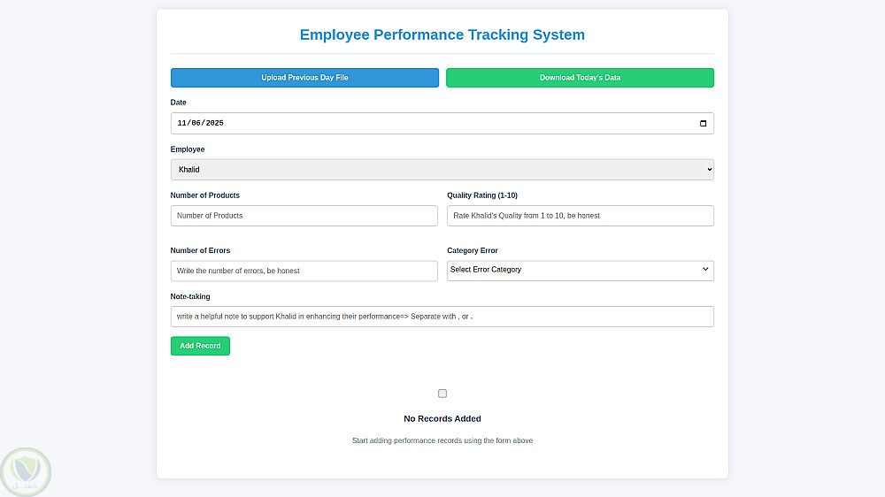The height and width of the screenshot is (497, 885).
Task: Select the Number of Errors text field
Action: pos(304,271)
